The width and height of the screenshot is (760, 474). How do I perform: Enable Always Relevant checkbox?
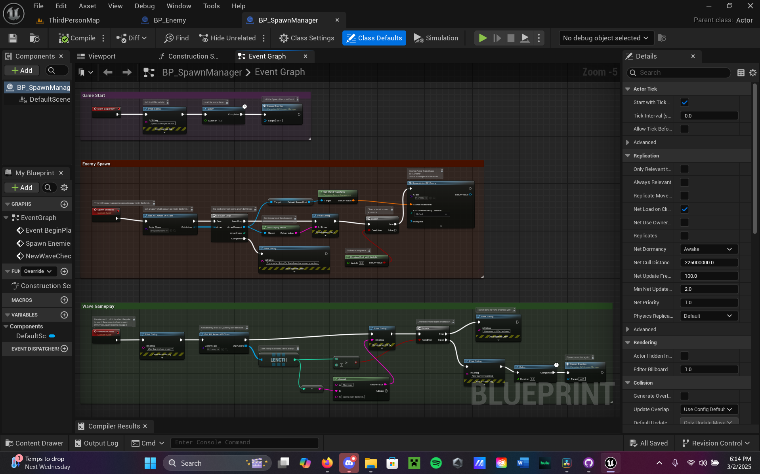684,182
